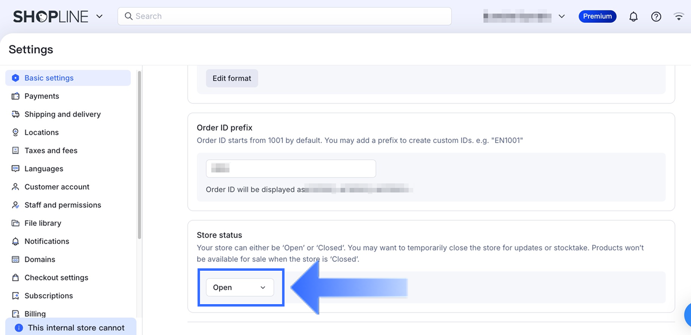Click the Shipping and delivery truck icon

[x=15, y=114]
